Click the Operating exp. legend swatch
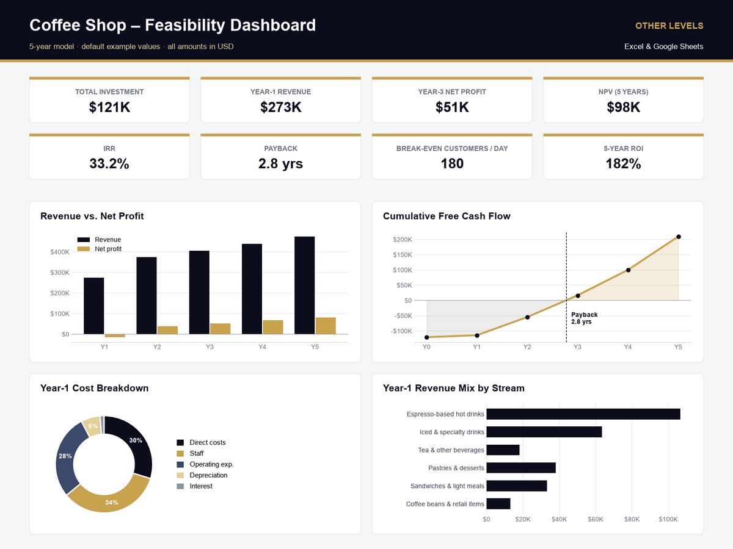Image resolution: width=733 pixels, height=549 pixels. click(x=180, y=464)
